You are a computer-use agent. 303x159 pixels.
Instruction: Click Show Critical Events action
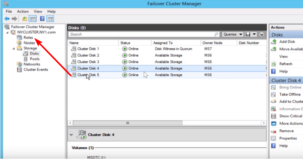(x=287, y=116)
